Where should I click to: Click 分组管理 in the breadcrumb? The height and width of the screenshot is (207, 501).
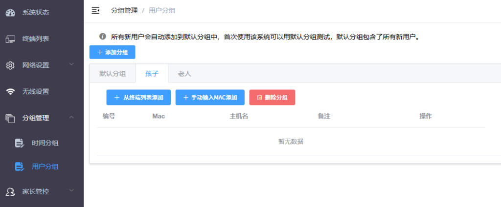124,10
